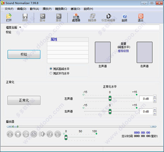The image size is (164, 152).
Task: Increase 左声道 dB with up spinner
Action: coord(155,97)
